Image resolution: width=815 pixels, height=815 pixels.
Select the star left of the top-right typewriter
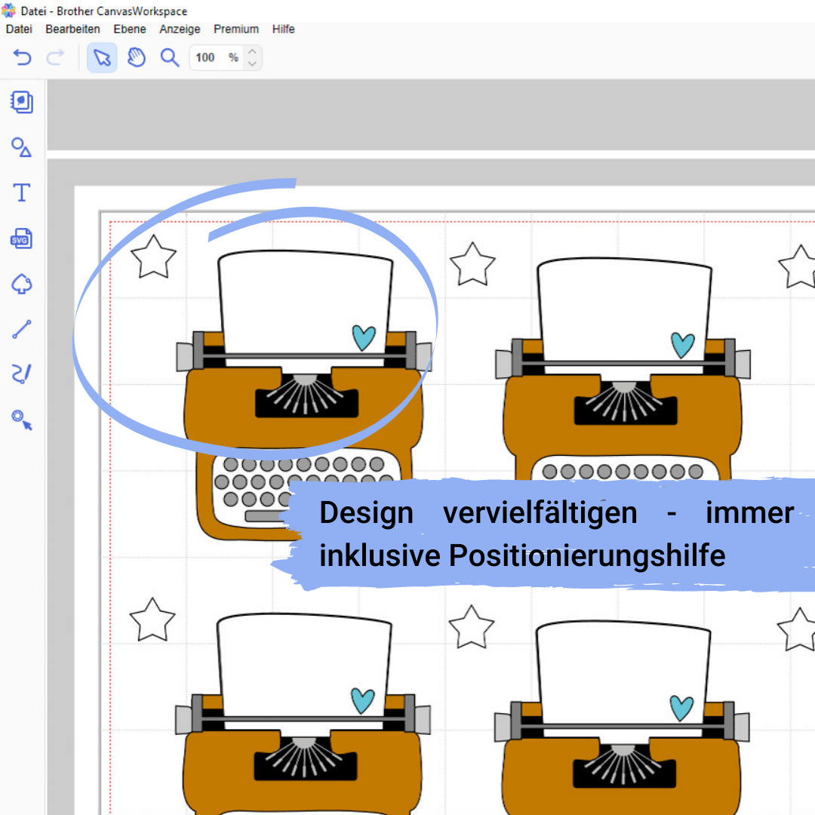tap(472, 265)
